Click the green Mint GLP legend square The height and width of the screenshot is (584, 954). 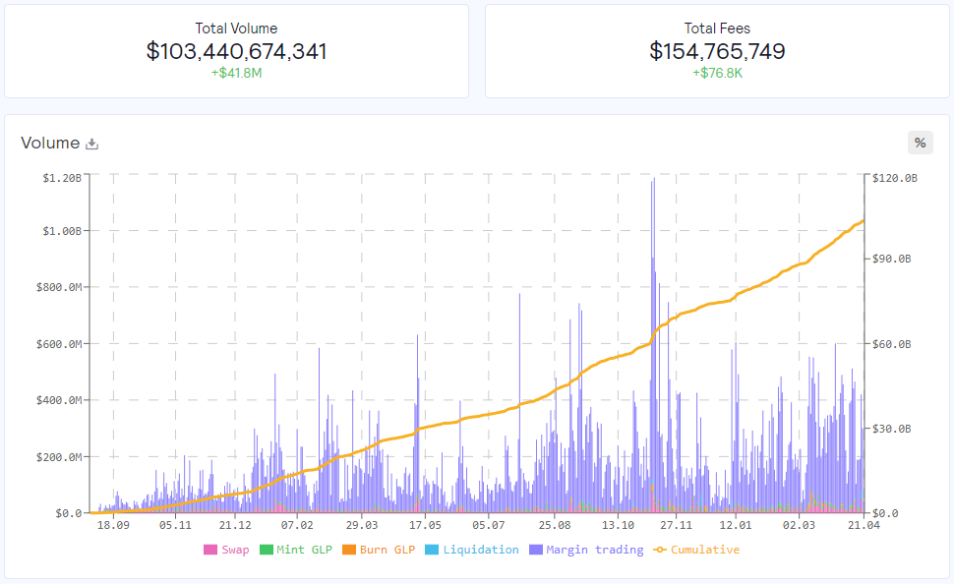pyautogui.click(x=266, y=550)
